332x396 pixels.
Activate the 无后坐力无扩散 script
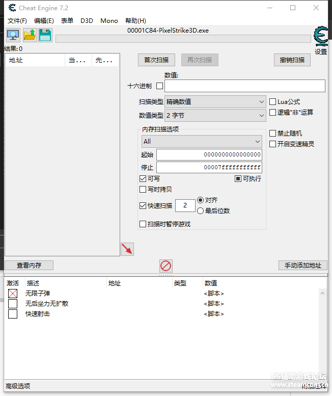[13, 304]
